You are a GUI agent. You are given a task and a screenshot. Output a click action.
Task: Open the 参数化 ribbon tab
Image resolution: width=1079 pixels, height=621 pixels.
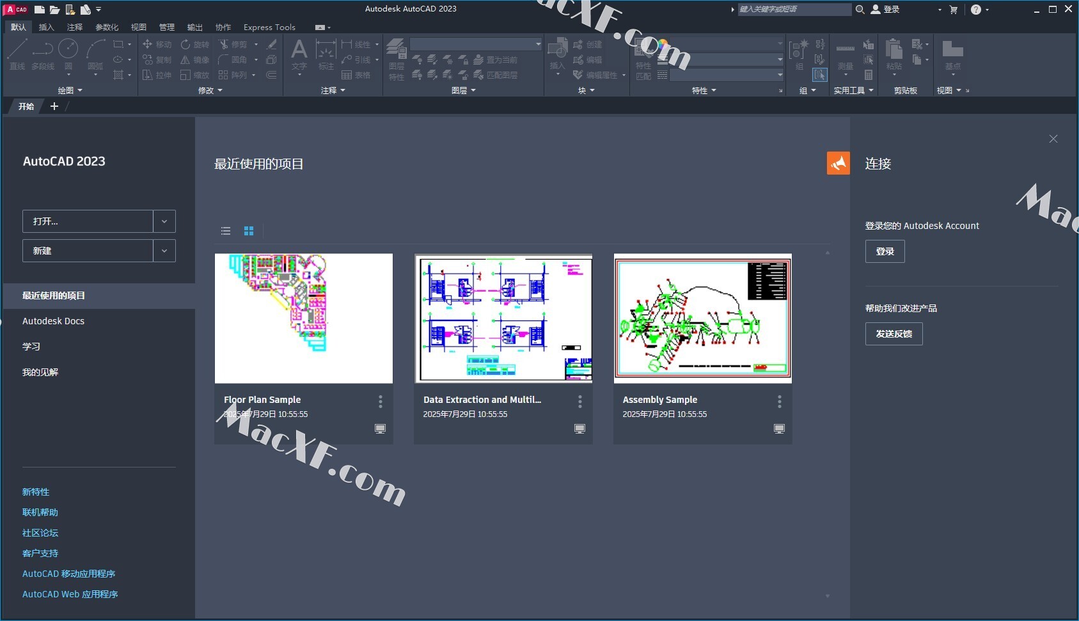point(107,28)
